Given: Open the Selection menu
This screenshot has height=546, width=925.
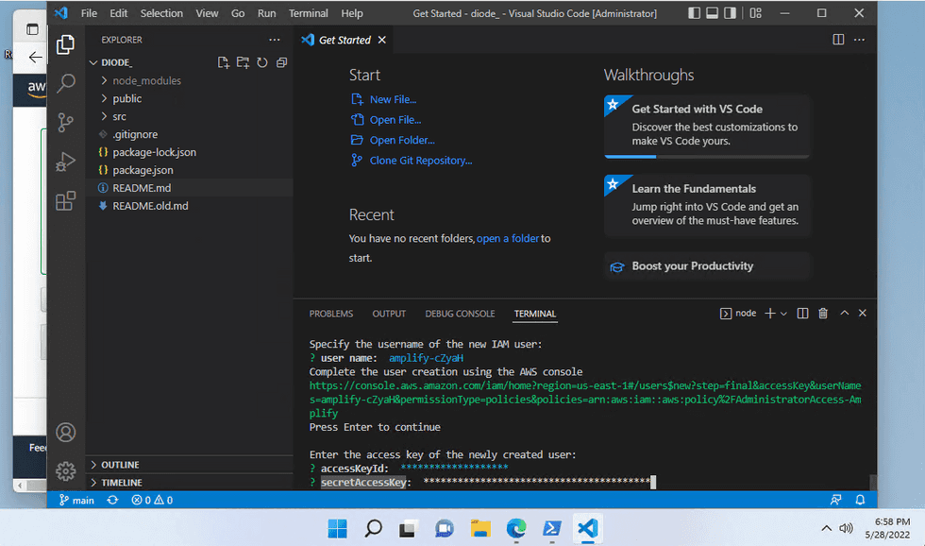Looking at the screenshot, I should (161, 13).
